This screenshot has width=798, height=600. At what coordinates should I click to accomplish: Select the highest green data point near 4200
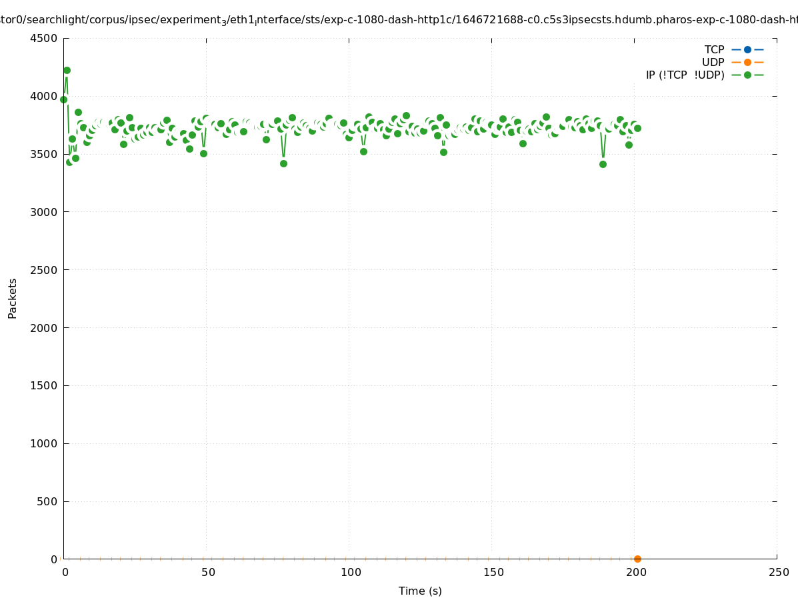click(67, 70)
